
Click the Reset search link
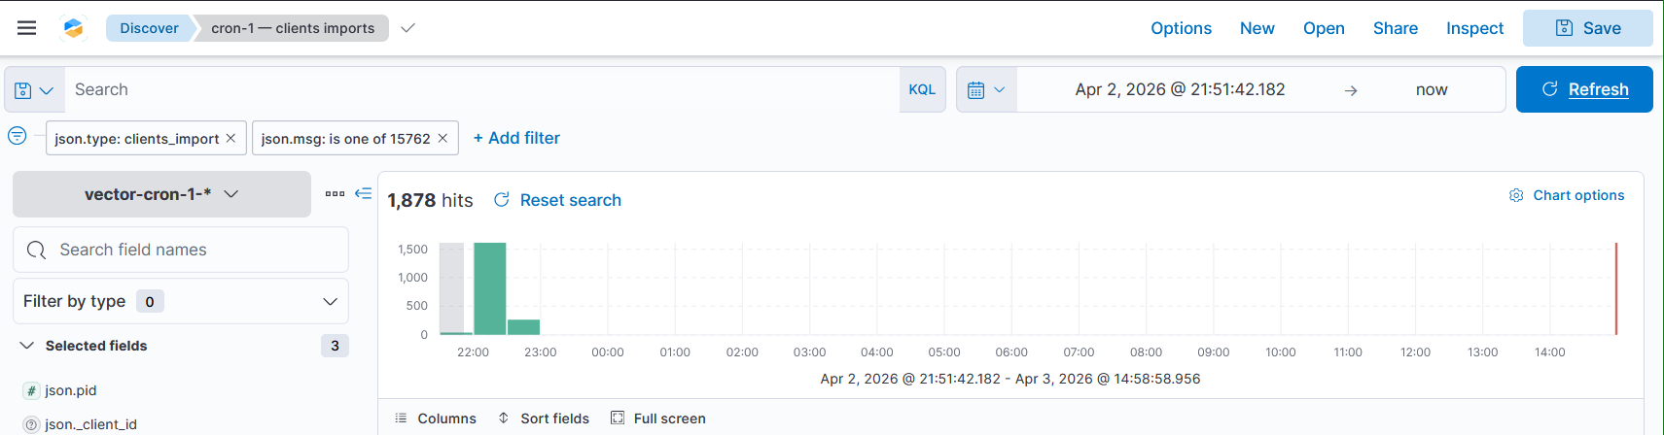(x=557, y=200)
